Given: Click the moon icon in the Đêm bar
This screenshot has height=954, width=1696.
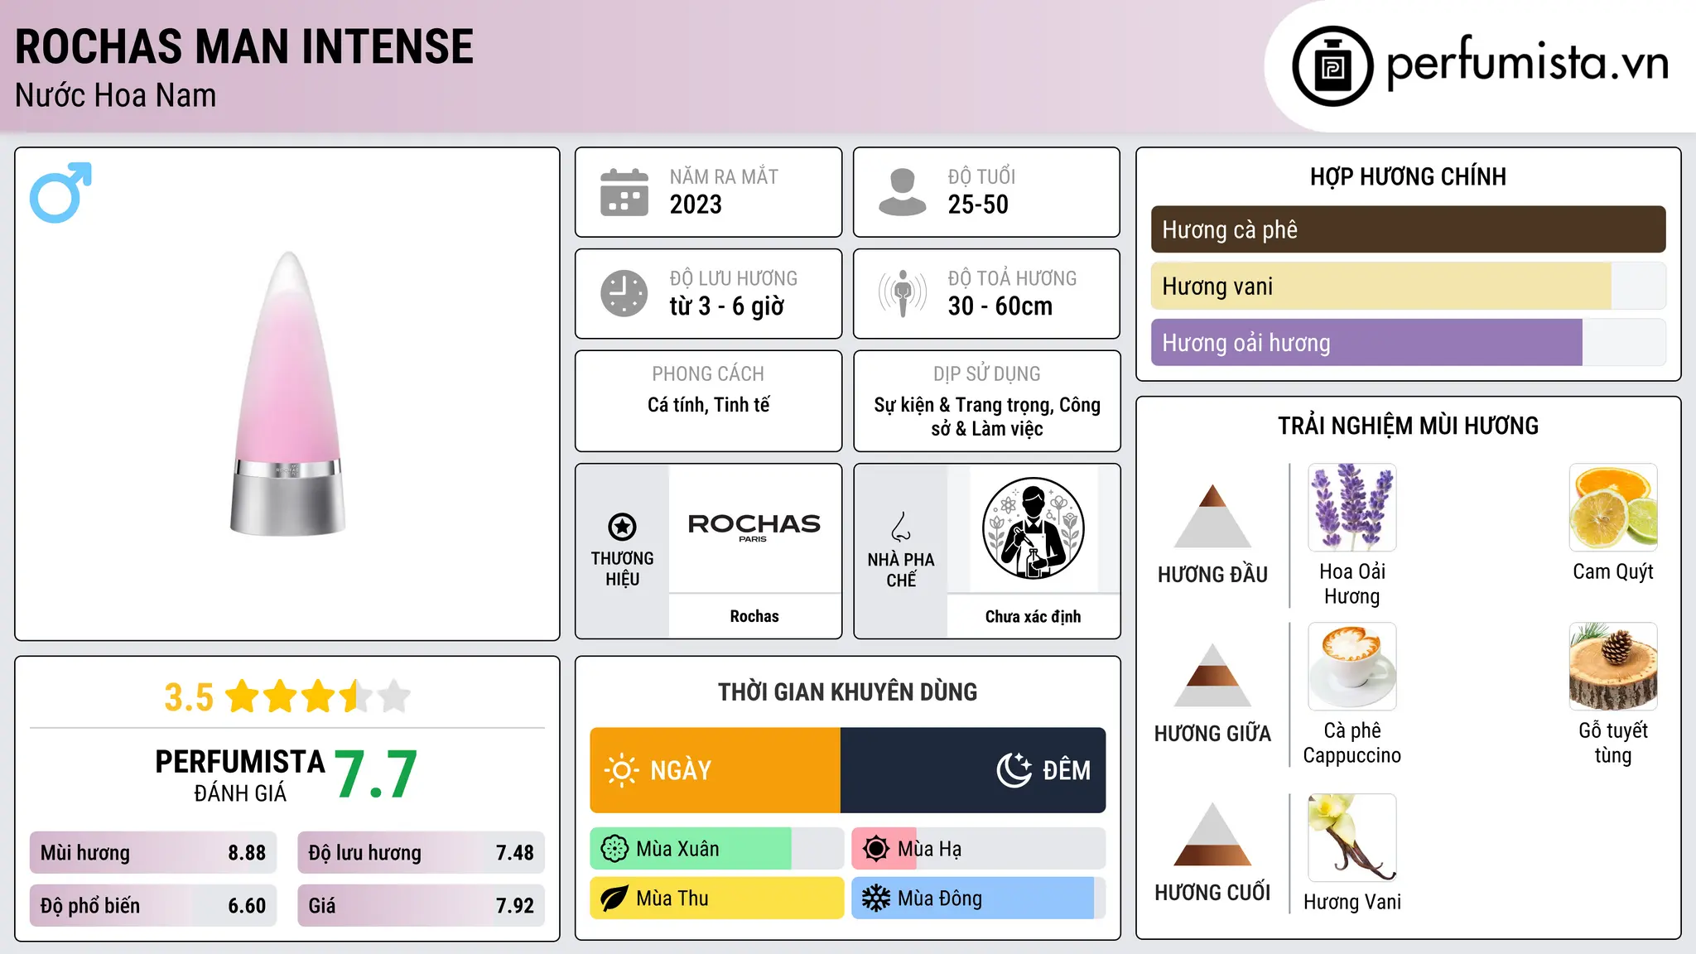Looking at the screenshot, I should (1014, 770).
